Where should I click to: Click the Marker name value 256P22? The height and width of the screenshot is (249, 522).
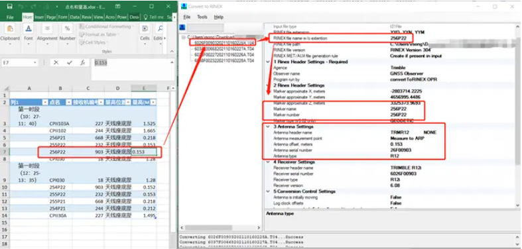tap(399, 109)
